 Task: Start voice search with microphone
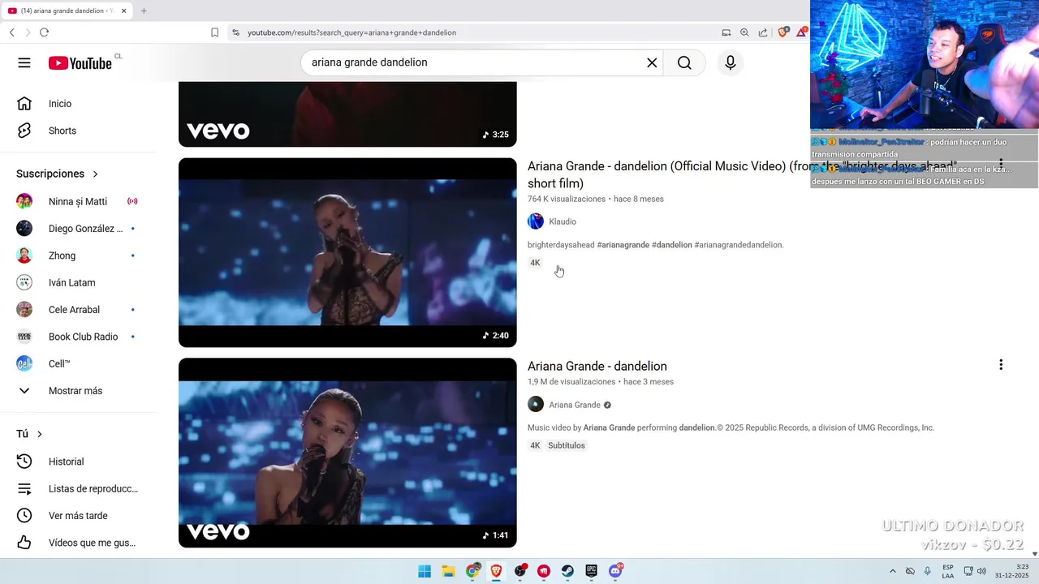(x=731, y=62)
